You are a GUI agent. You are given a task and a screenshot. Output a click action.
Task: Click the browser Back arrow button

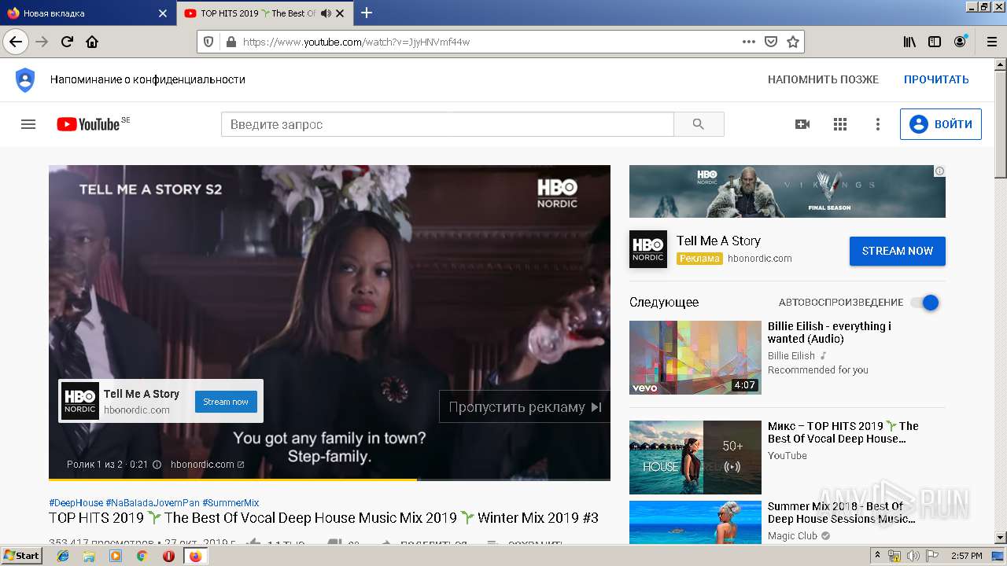coord(16,42)
